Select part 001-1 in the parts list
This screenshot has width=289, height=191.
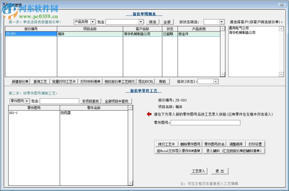pyautogui.click(x=34, y=113)
